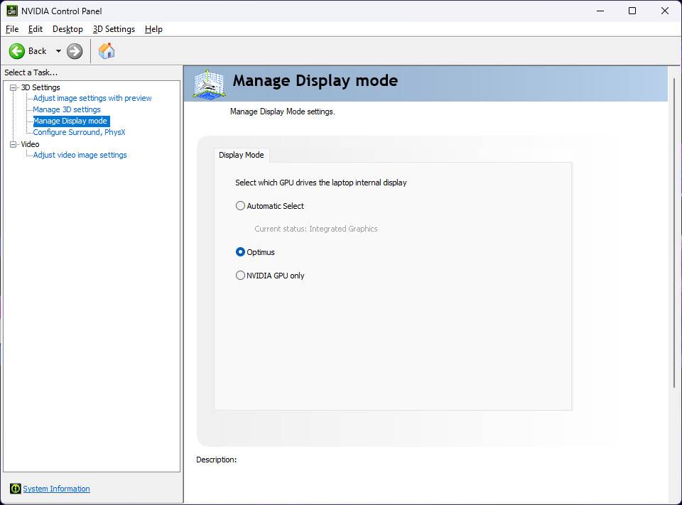Choose the NVIDIA GPU only option
Screen dimensions: 682x505
click(x=240, y=276)
